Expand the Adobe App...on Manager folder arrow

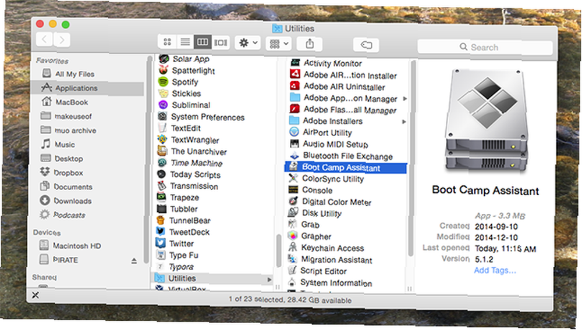405,99
